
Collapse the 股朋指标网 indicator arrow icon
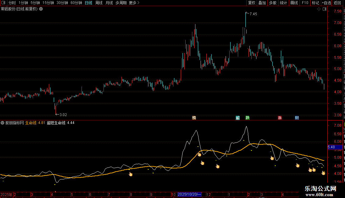coord(2,123)
